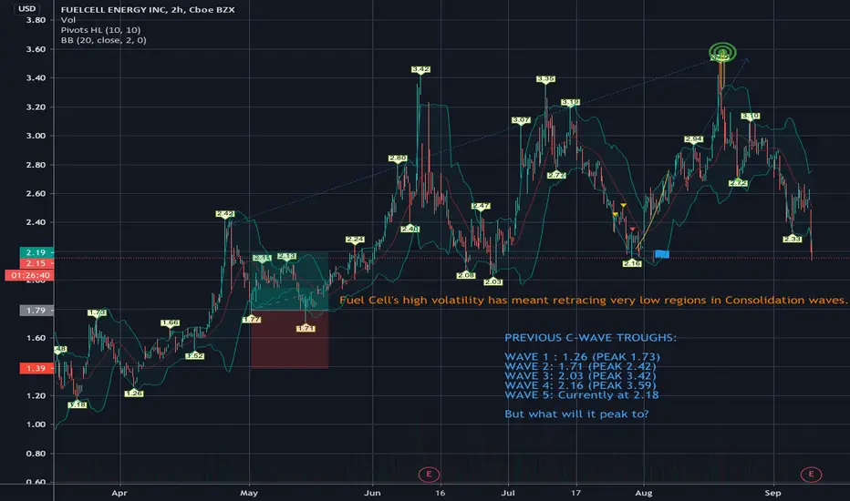Click the 2.77 pivot low label
Screen dimensions: 850x501
[x=556, y=175]
